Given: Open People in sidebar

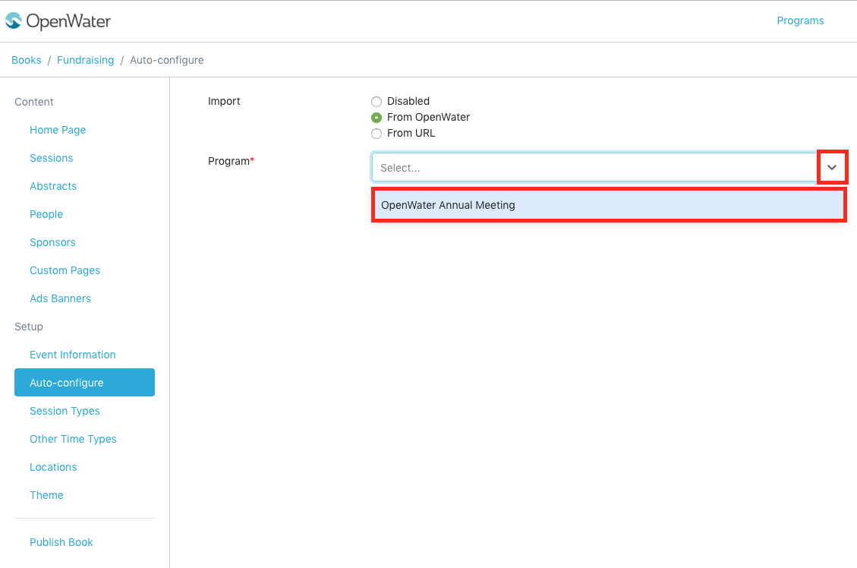Looking at the screenshot, I should point(46,214).
